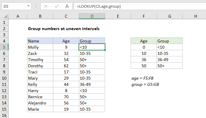The width and height of the screenshot is (206, 118).
Task: Select column A header
Action: (x=18, y=17)
